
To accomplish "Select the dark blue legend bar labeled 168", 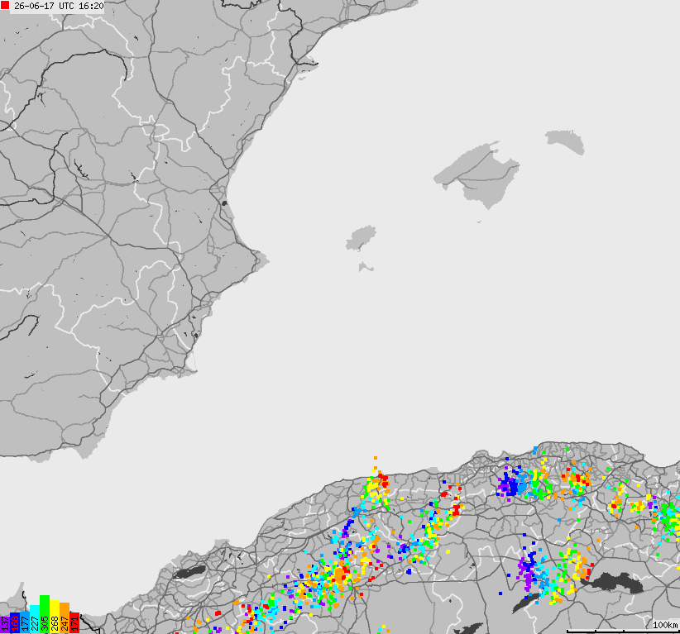I will pyautogui.click(x=15, y=622).
